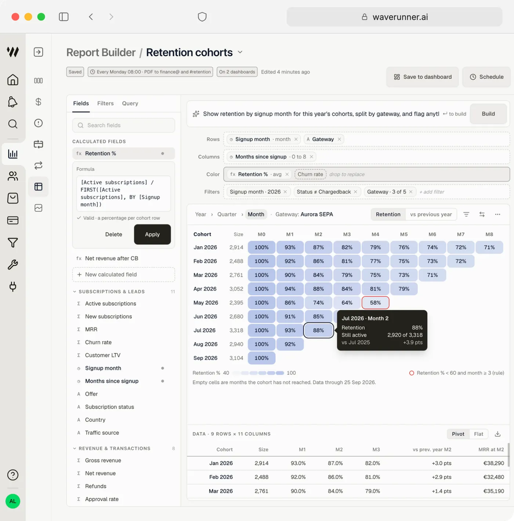The image size is (514, 521).
Task: Open the notifications bell icon
Action: pyautogui.click(x=13, y=102)
